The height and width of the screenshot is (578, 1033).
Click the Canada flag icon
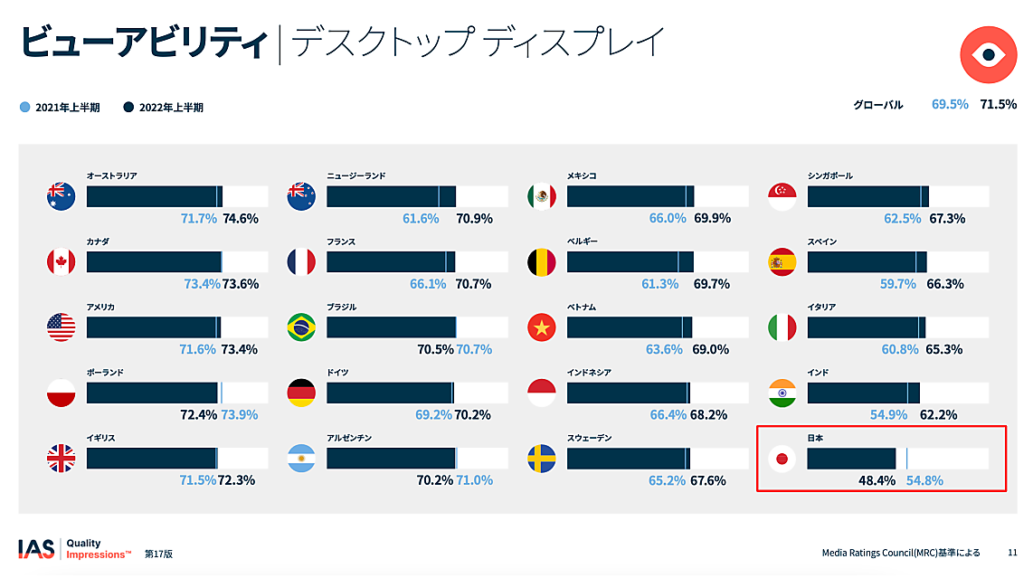pyautogui.click(x=61, y=262)
